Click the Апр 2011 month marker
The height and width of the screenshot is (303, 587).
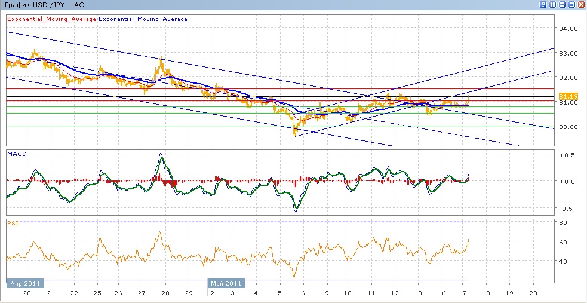point(23,284)
